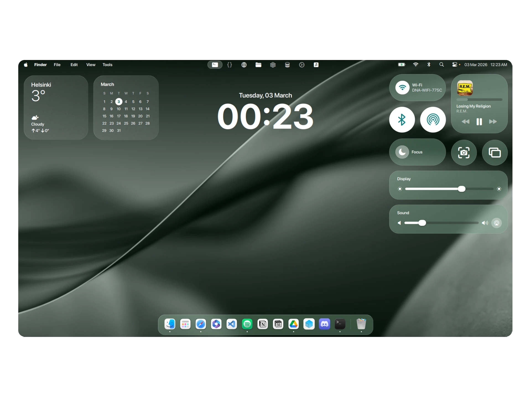Open Spotify from the Dock
Viewport: 531px width, 398px height.
[x=247, y=324]
